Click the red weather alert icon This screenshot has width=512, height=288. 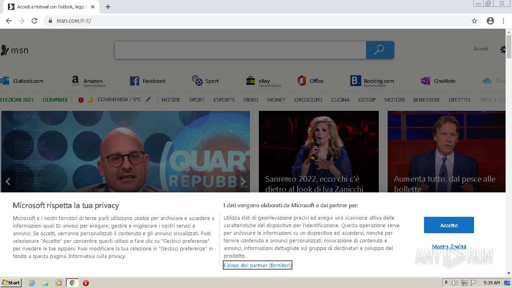81,100
